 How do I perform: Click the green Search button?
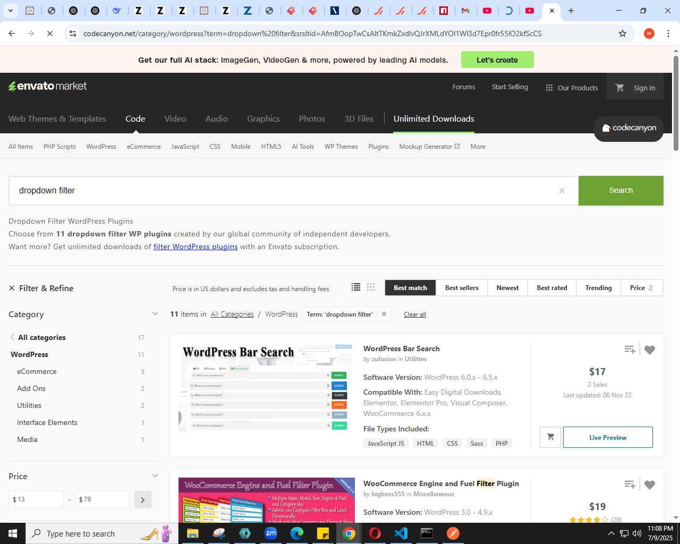(621, 190)
